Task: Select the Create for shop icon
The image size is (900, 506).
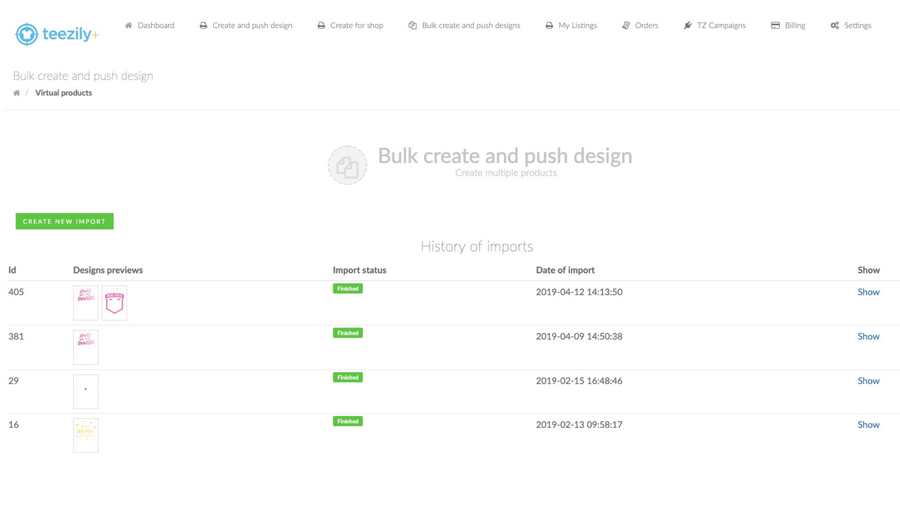Action: [x=321, y=25]
